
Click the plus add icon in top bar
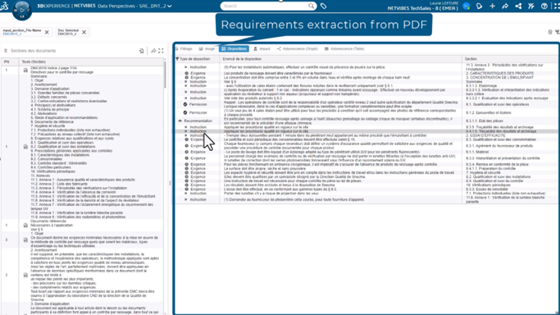pos(492,6)
